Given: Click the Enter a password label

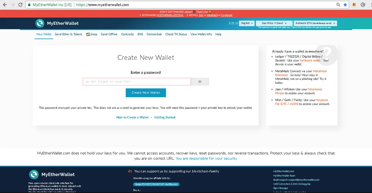Looking at the screenshot, I should pyautogui.click(x=146, y=73).
